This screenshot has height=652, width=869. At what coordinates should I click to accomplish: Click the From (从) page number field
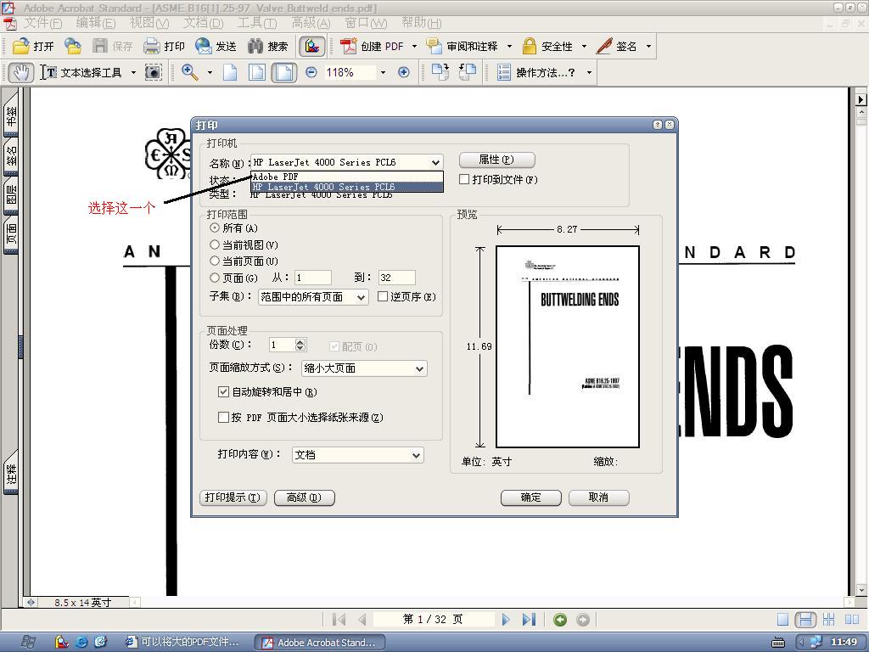tap(313, 278)
